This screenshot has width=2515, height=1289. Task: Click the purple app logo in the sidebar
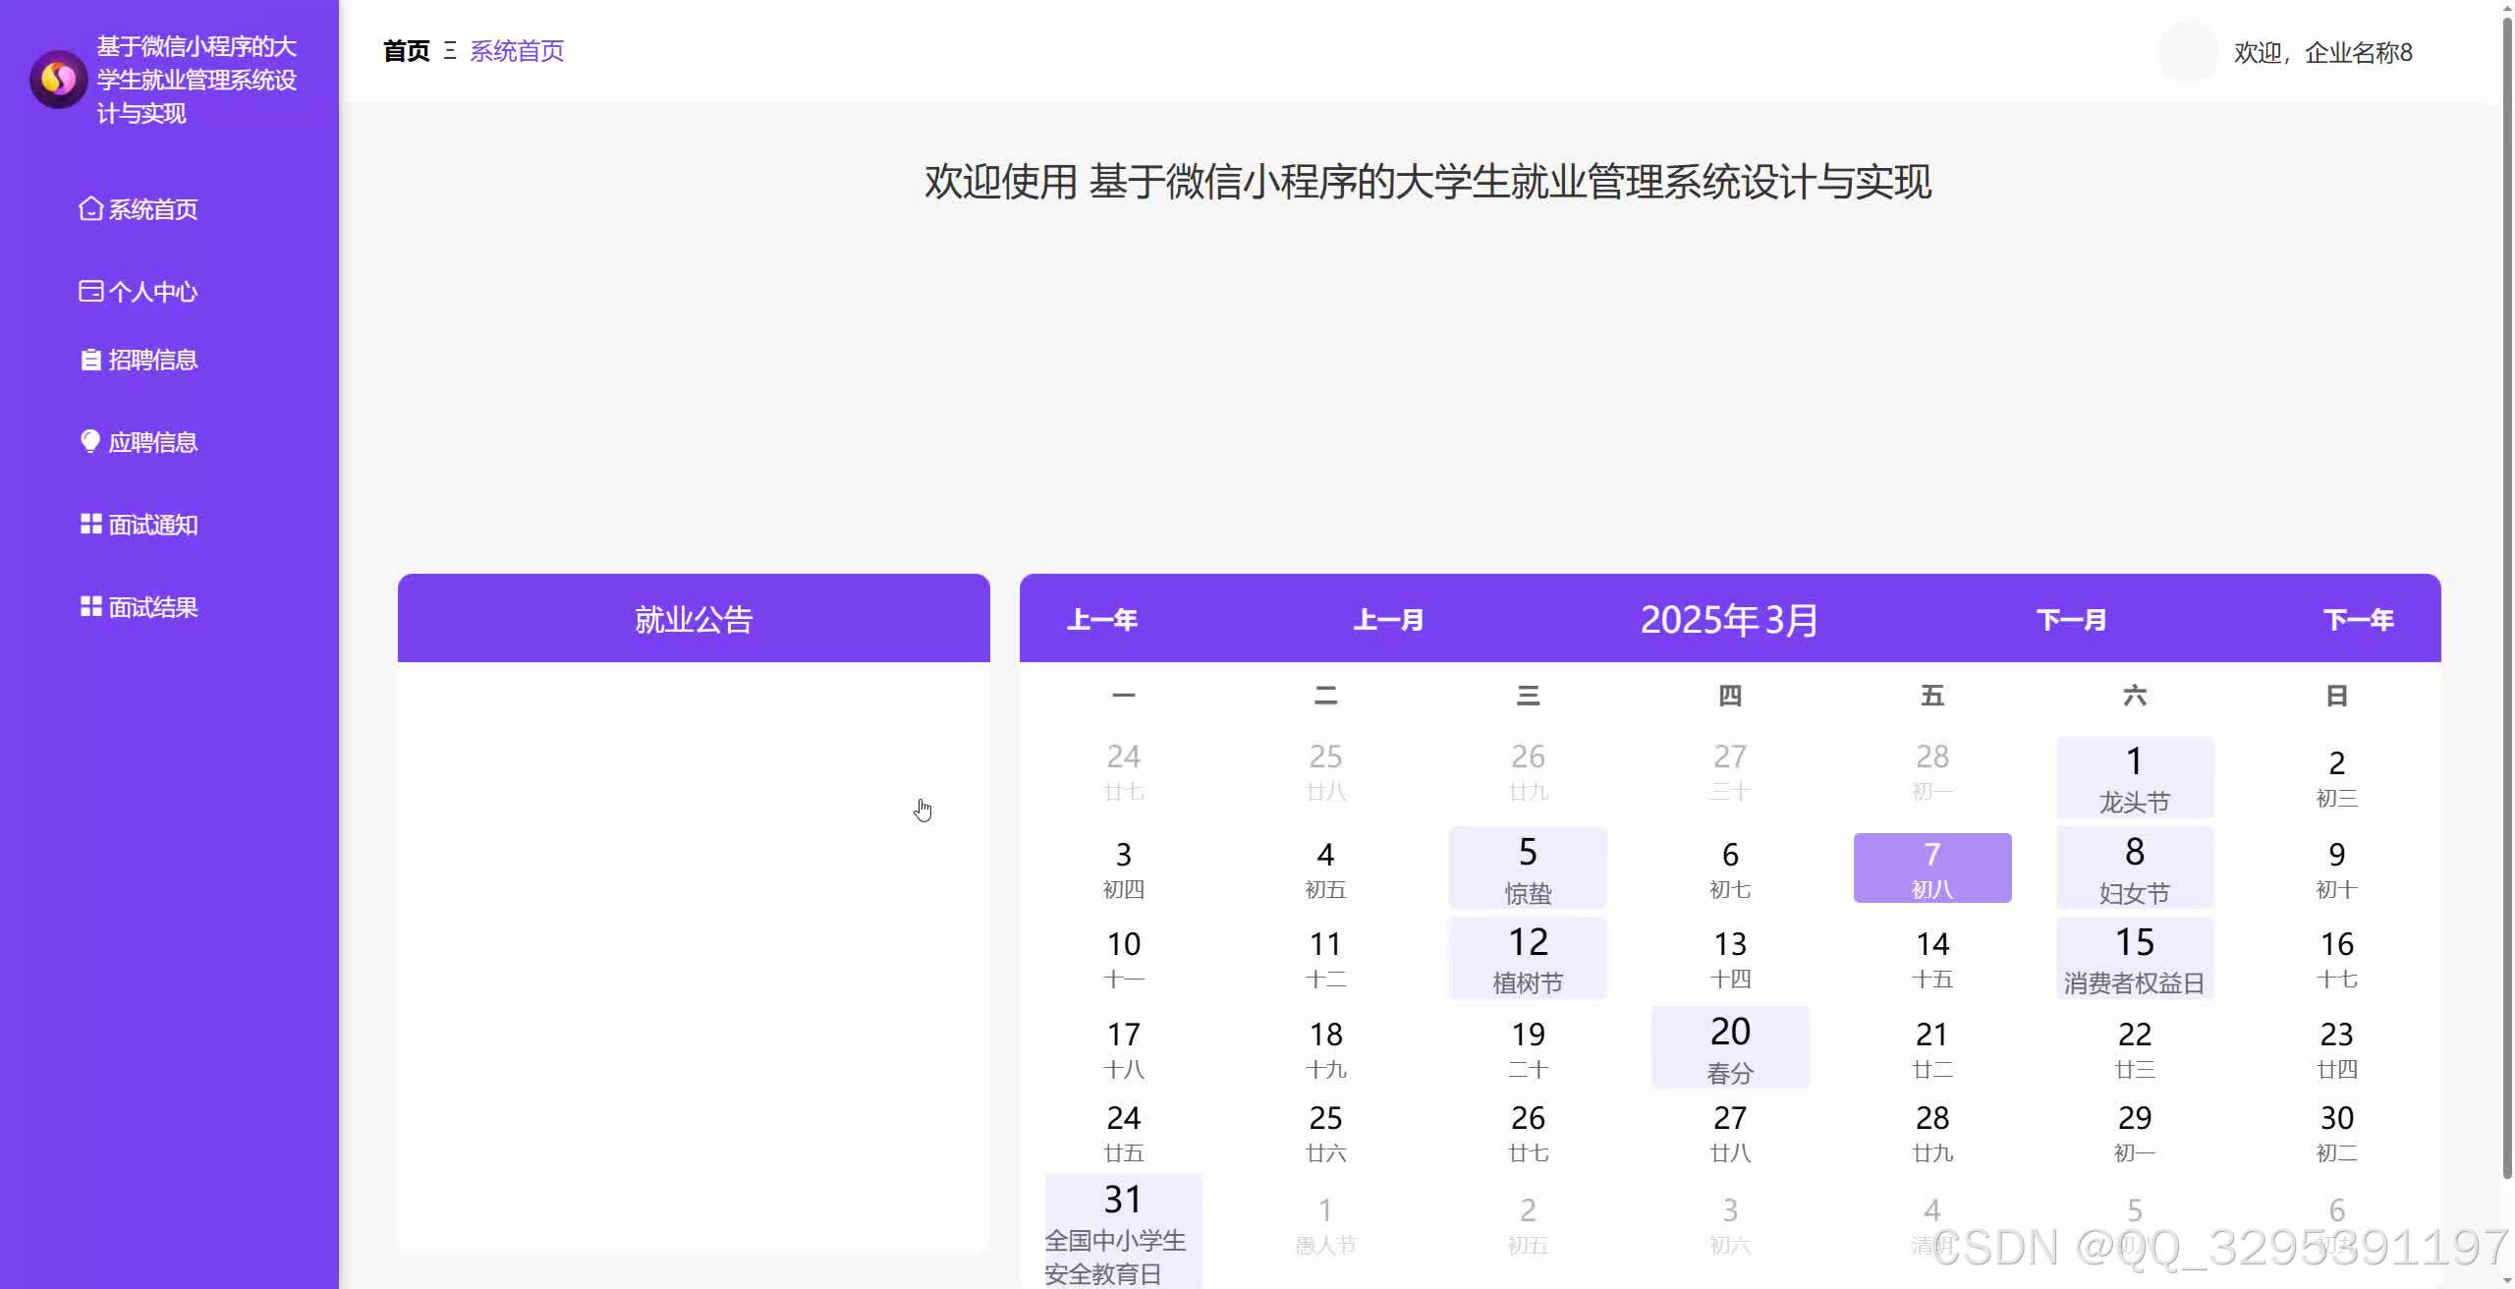[x=59, y=80]
